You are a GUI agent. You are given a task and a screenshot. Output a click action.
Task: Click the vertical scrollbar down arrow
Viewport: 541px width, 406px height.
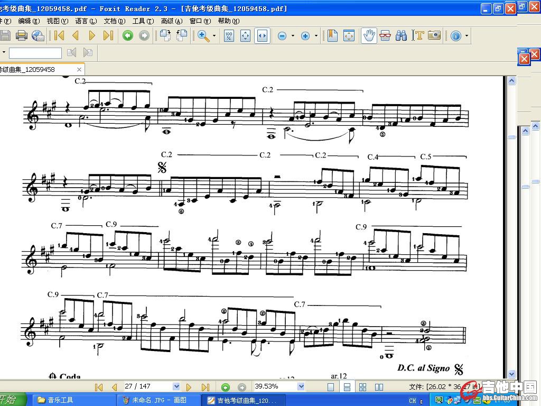pos(511,374)
